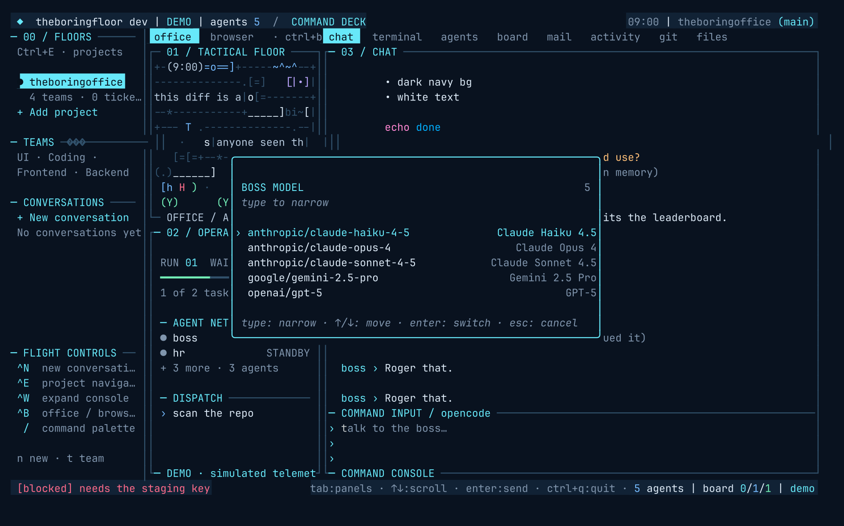Click the diamond logo beside theboringfloor dev

[x=20, y=22]
